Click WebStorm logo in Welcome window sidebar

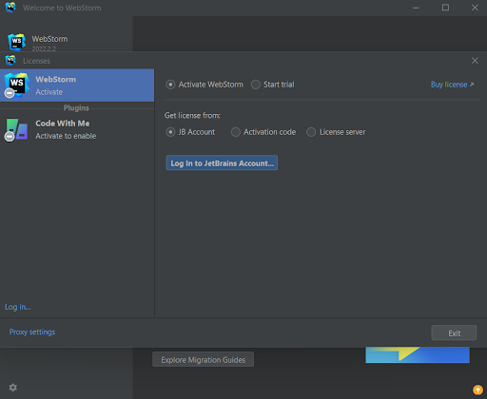[16, 42]
